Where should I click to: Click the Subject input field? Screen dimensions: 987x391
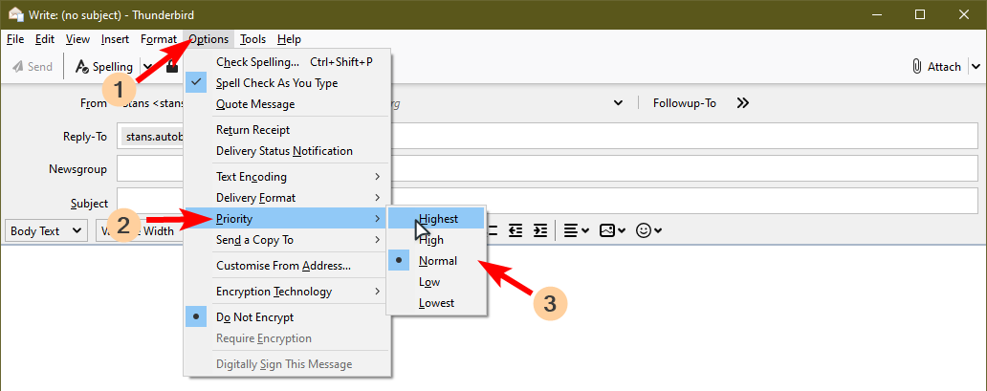click(x=547, y=201)
